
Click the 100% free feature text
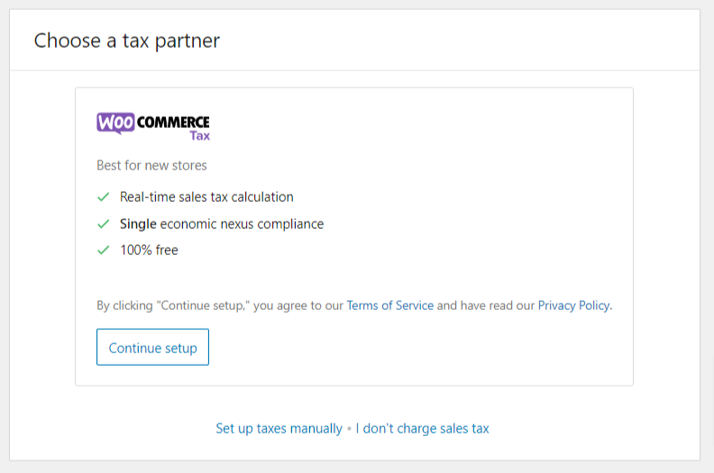pos(149,250)
